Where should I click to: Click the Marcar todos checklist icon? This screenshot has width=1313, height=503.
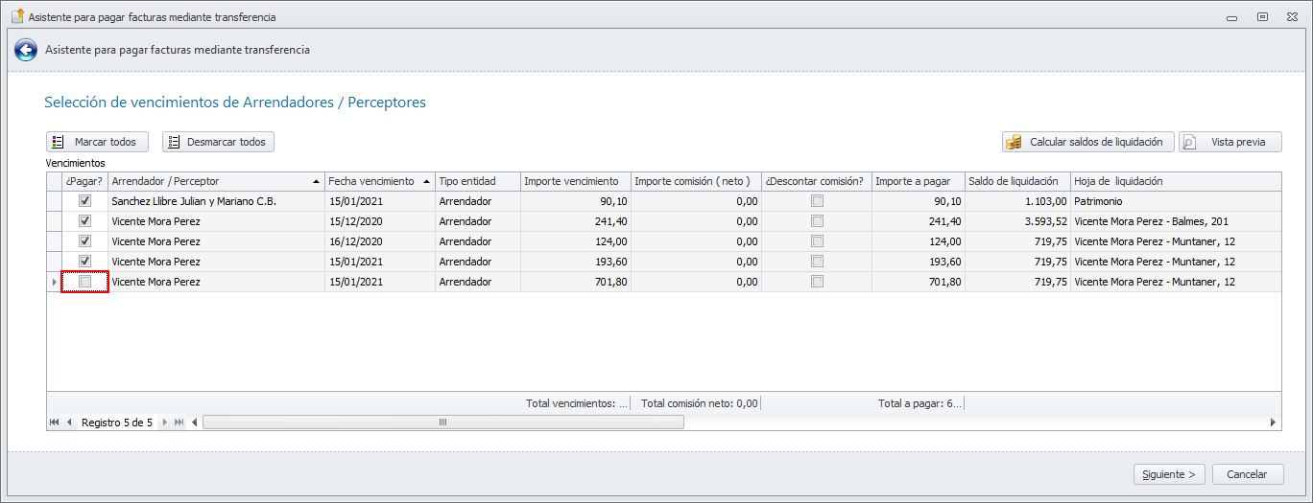pyautogui.click(x=58, y=142)
